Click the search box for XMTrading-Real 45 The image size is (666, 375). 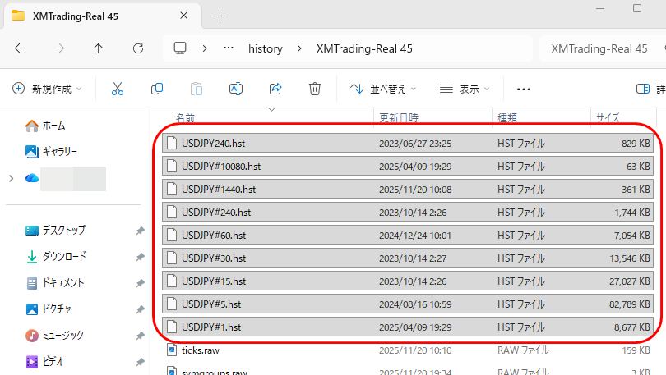tap(600, 48)
